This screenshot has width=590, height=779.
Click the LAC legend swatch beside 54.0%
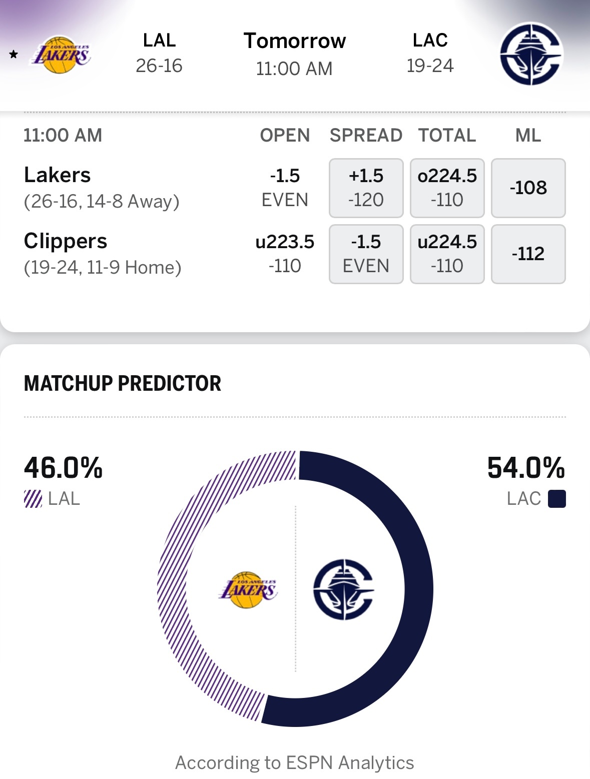point(557,499)
